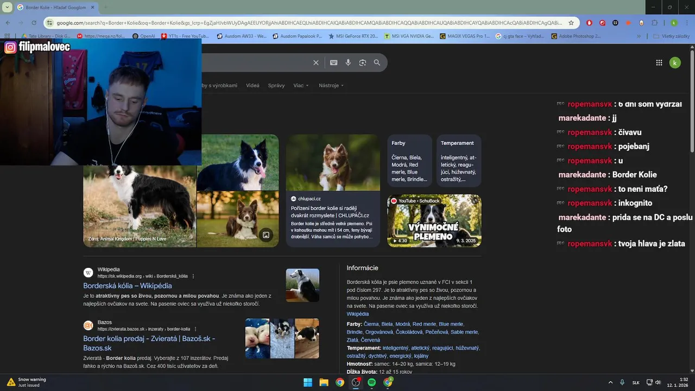
Task: Click the taskbar microphone indicator
Action: coord(622,382)
